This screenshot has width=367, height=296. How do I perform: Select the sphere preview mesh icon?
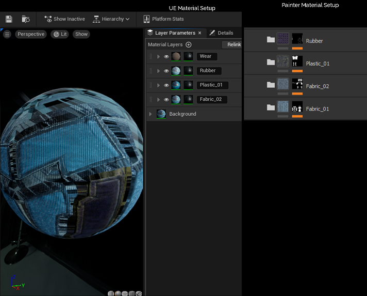tap(118, 293)
